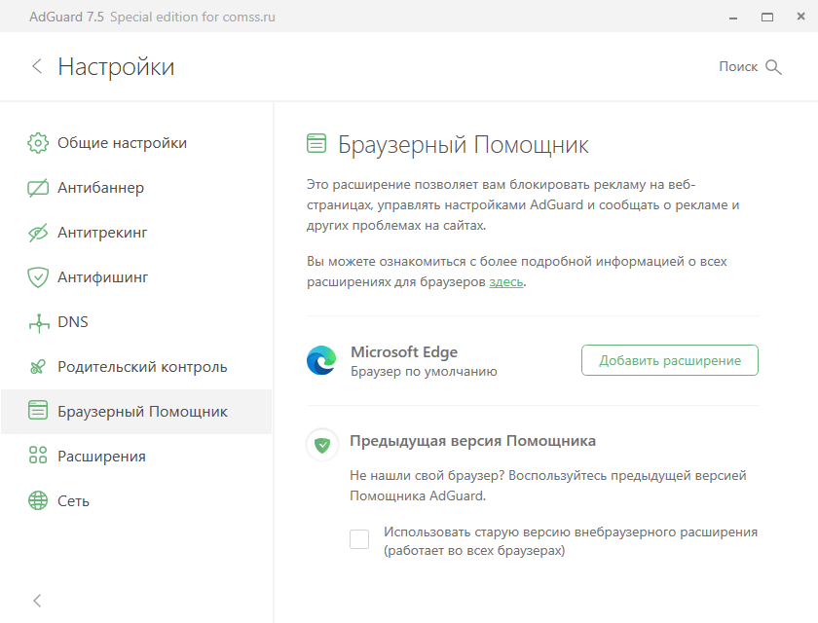The width and height of the screenshot is (818, 623).
Task: Click the Антифишинг shield icon
Action: pyautogui.click(x=38, y=277)
